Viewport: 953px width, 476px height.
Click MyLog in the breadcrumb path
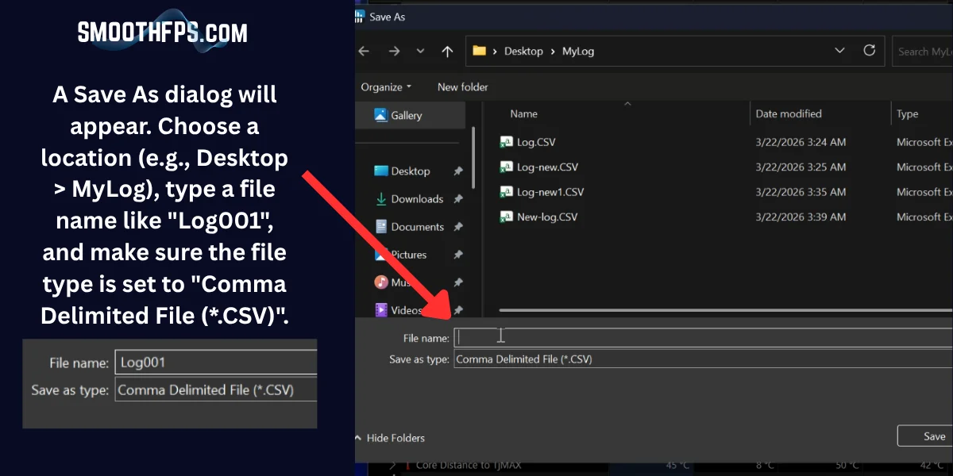(577, 50)
